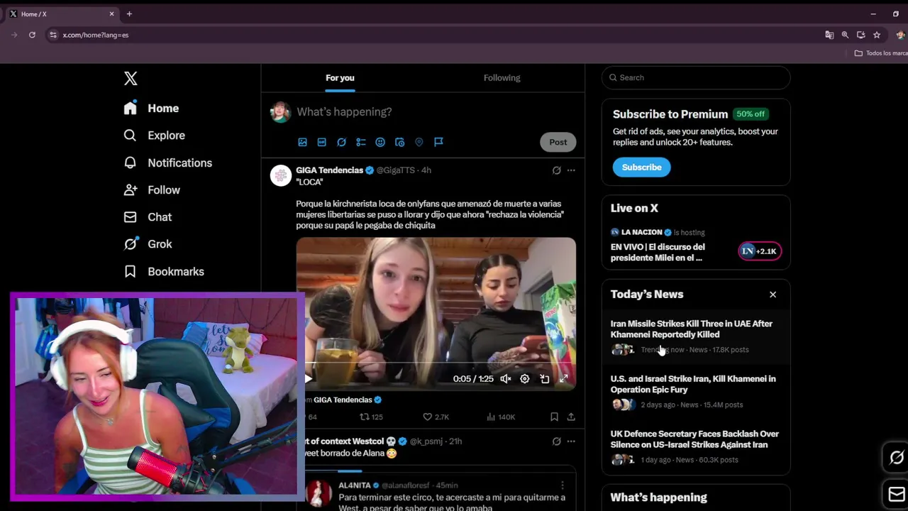Open Follow in sidebar
The width and height of the screenshot is (908, 511).
(152, 189)
